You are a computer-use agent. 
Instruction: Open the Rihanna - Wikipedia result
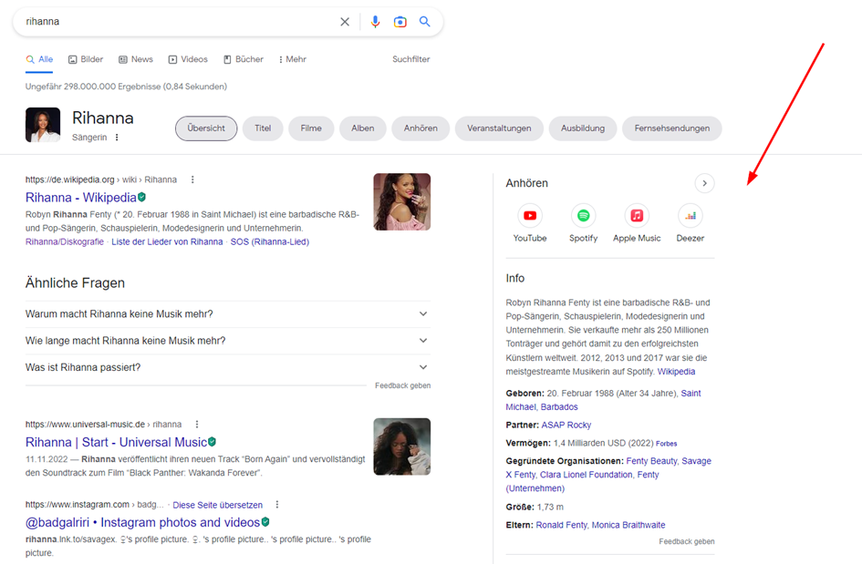81,198
